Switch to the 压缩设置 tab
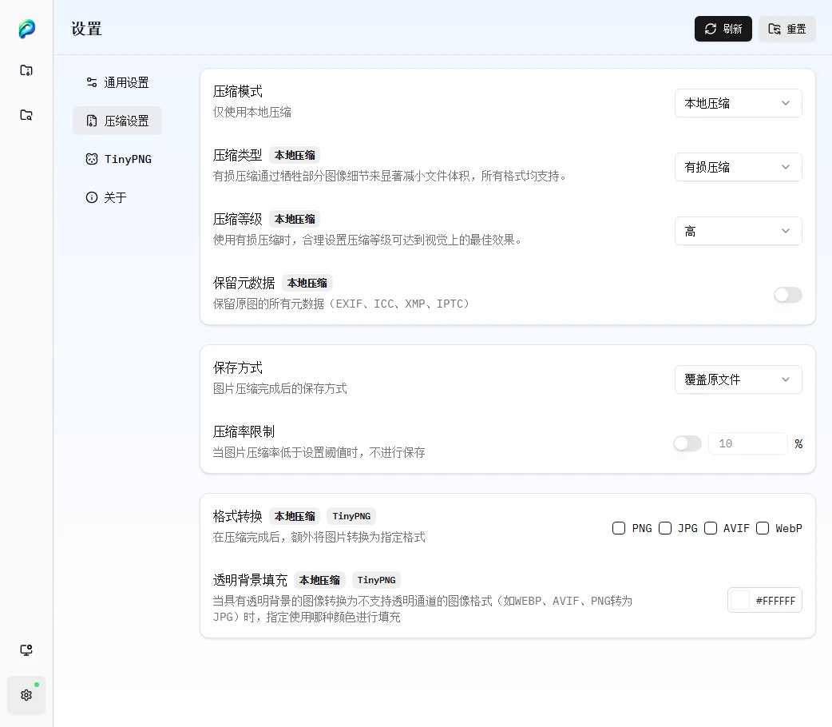The height and width of the screenshot is (727, 832). pos(117,121)
